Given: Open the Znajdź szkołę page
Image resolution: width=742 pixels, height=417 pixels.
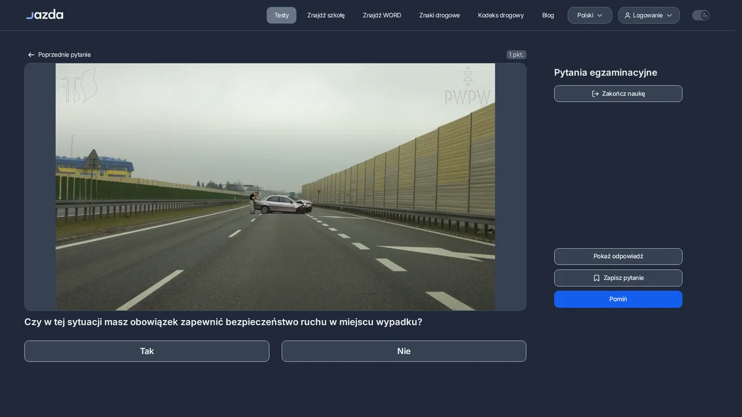Looking at the screenshot, I should coord(326,15).
